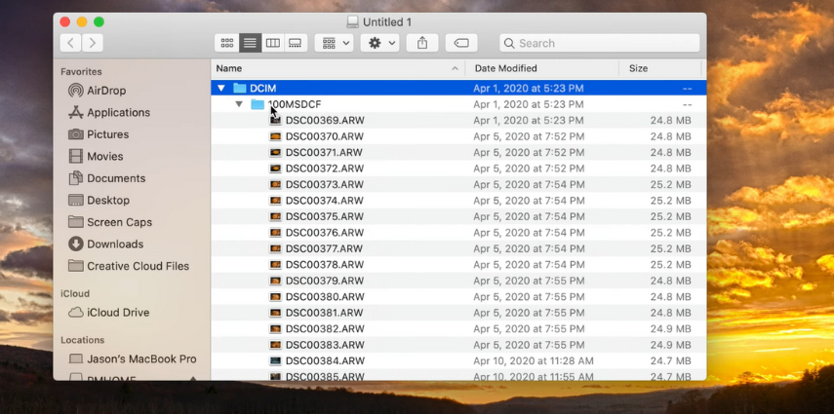
Task: Collapse the DCIM folder disclosure triangle
Action: coord(221,89)
